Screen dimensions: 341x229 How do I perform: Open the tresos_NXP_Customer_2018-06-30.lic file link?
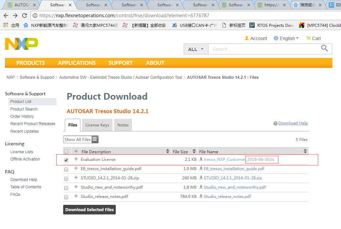(239, 160)
